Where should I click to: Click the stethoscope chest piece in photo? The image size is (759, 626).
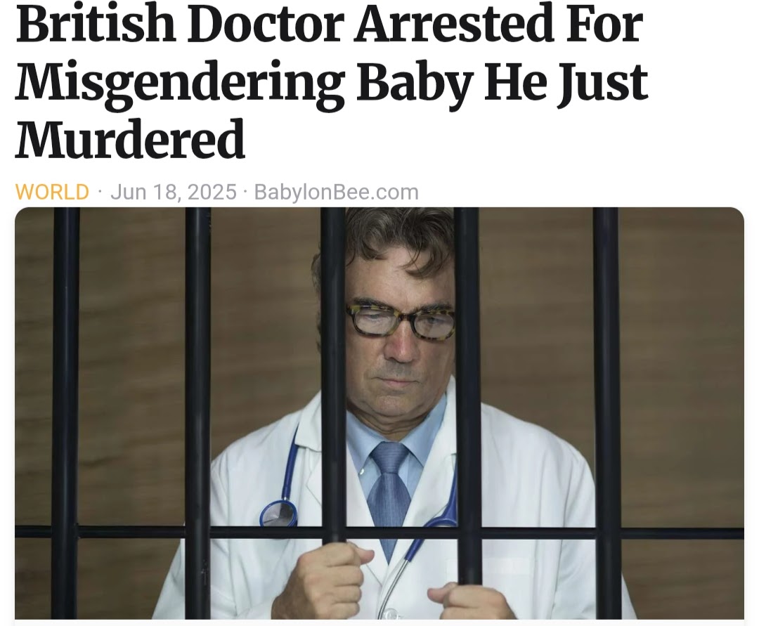click(x=279, y=514)
